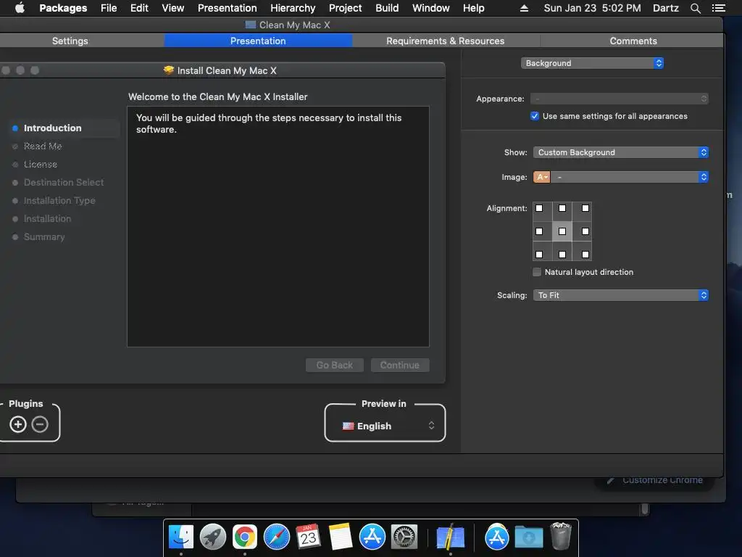Open Safari from the dock
Image resolution: width=742 pixels, height=557 pixels.
click(x=276, y=537)
